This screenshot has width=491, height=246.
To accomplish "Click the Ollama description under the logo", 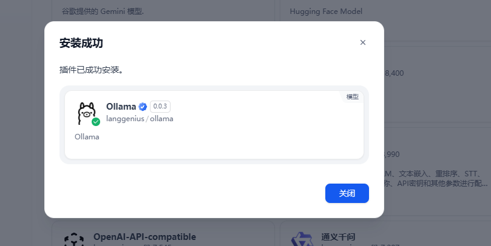I will pyautogui.click(x=87, y=137).
